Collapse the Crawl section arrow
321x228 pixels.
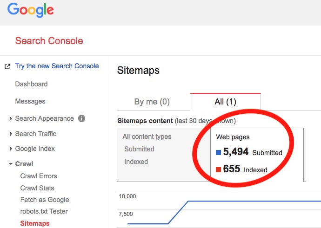(10, 164)
